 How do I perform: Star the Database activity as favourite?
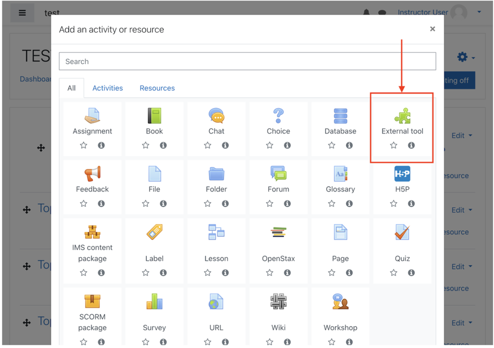(x=331, y=145)
